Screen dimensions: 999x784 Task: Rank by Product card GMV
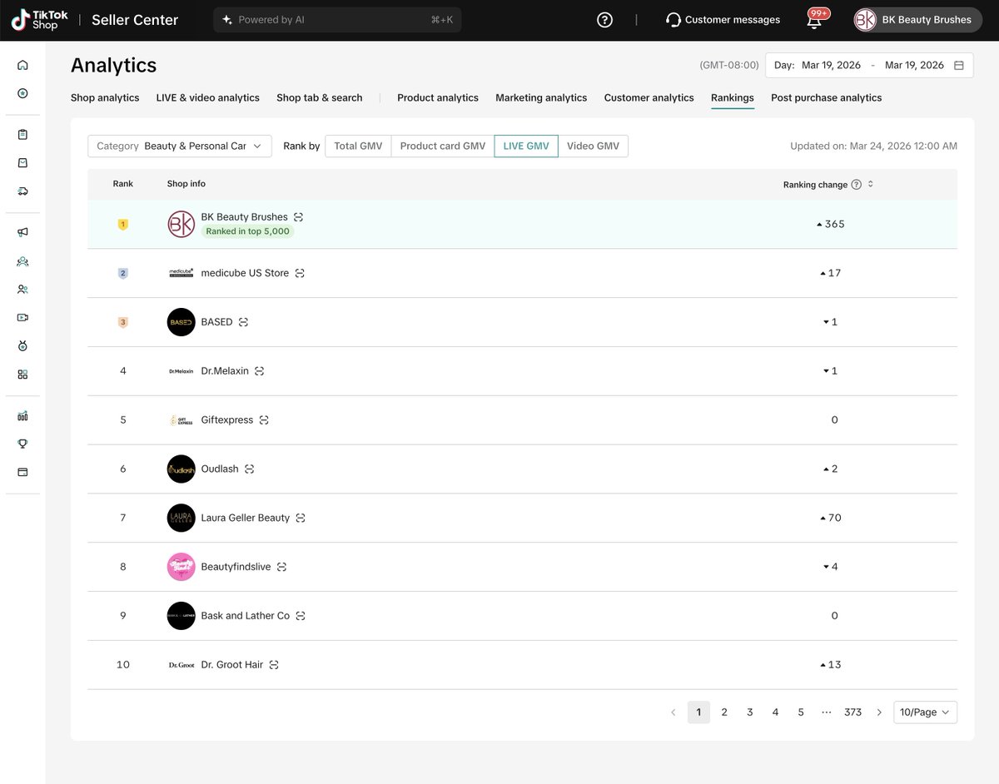coord(443,146)
